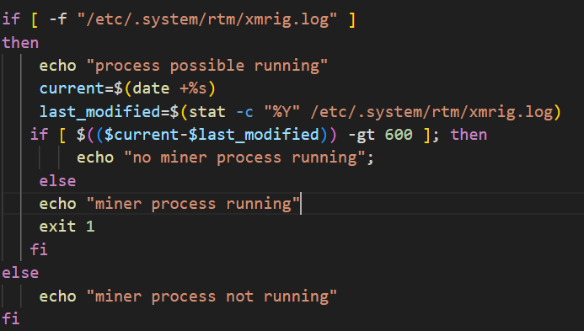
Task: Click the indented inner "fi" keyword
Action: [x=39, y=249]
